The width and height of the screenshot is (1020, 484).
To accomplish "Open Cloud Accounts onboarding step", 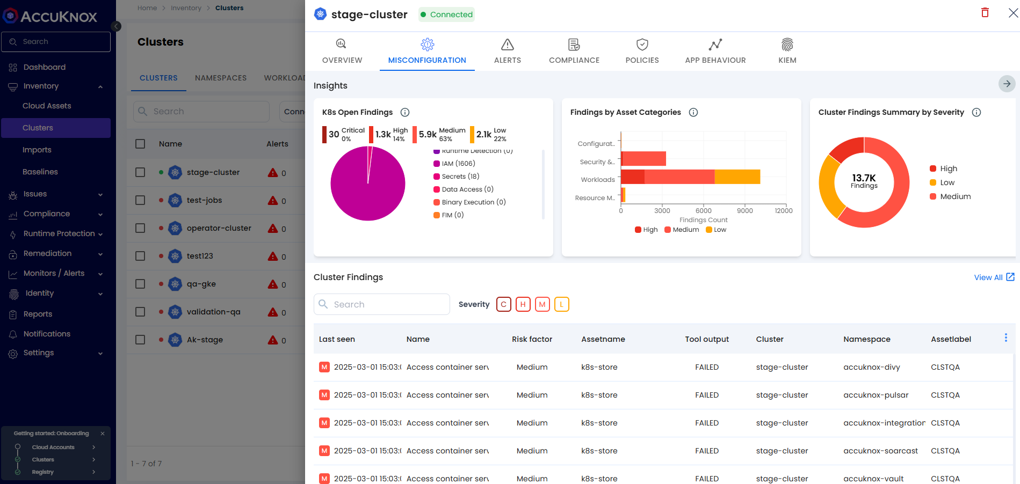I will click(56, 447).
